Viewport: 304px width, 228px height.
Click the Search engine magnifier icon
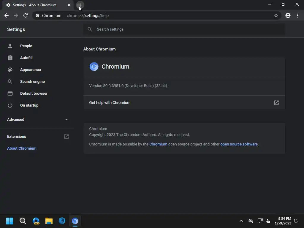pos(10,81)
